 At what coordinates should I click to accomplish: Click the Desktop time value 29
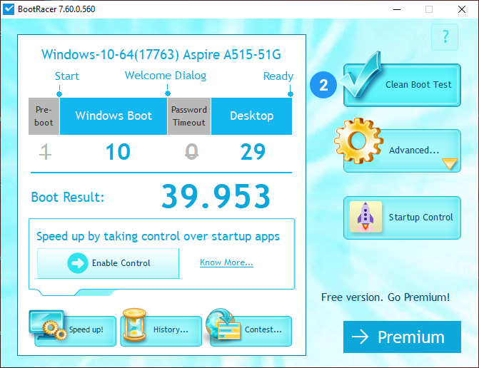(253, 152)
